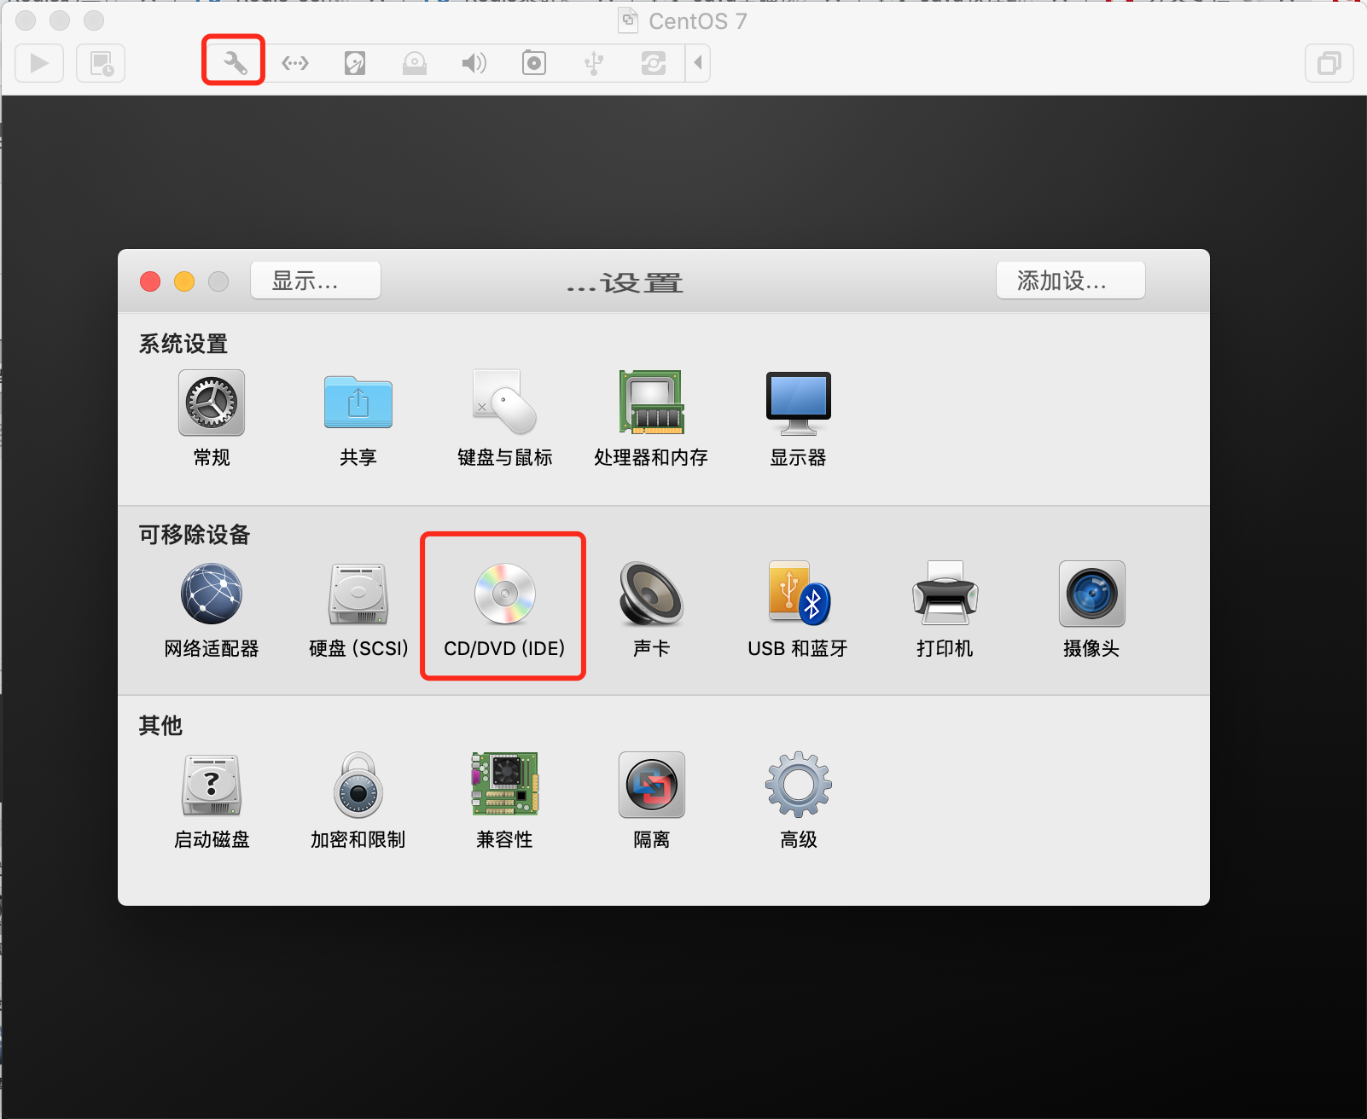
Task: Click the sharing sync toolbar icon
Action: [x=654, y=63]
